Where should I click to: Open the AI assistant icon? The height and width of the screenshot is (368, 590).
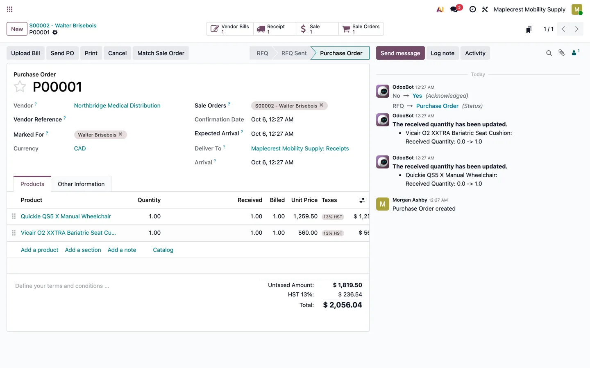(x=440, y=9)
